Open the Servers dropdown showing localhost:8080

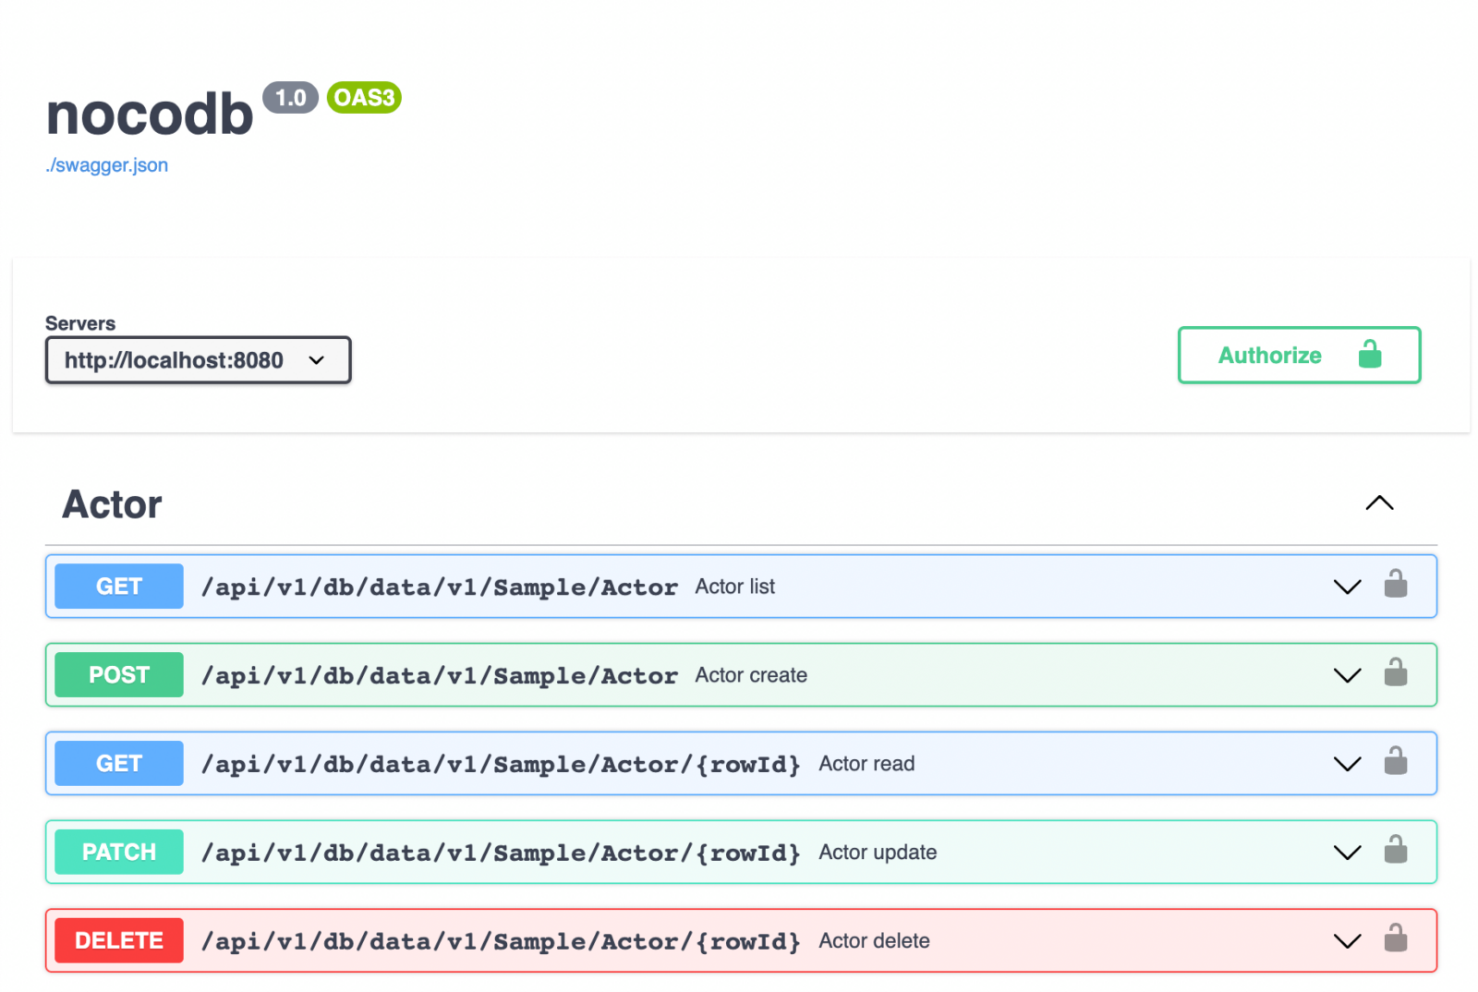coord(198,360)
